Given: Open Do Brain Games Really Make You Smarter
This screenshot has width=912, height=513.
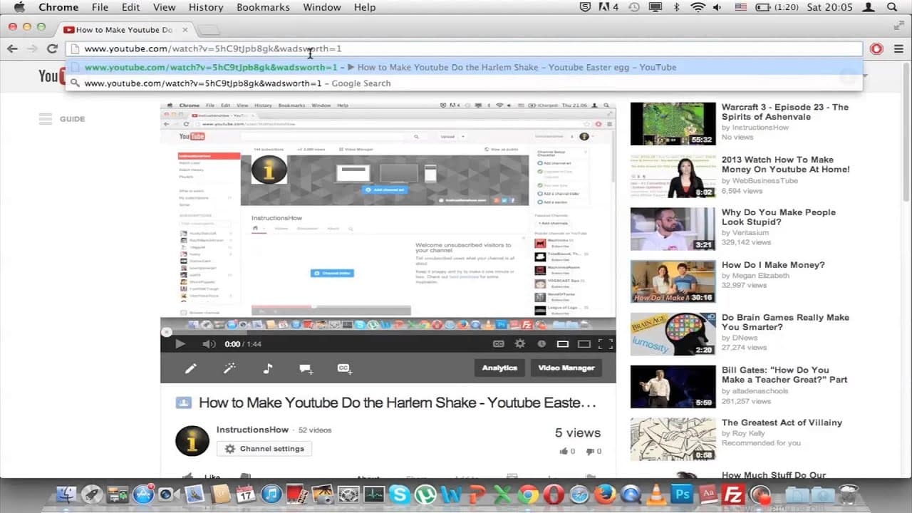Looking at the screenshot, I should pos(785,322).
